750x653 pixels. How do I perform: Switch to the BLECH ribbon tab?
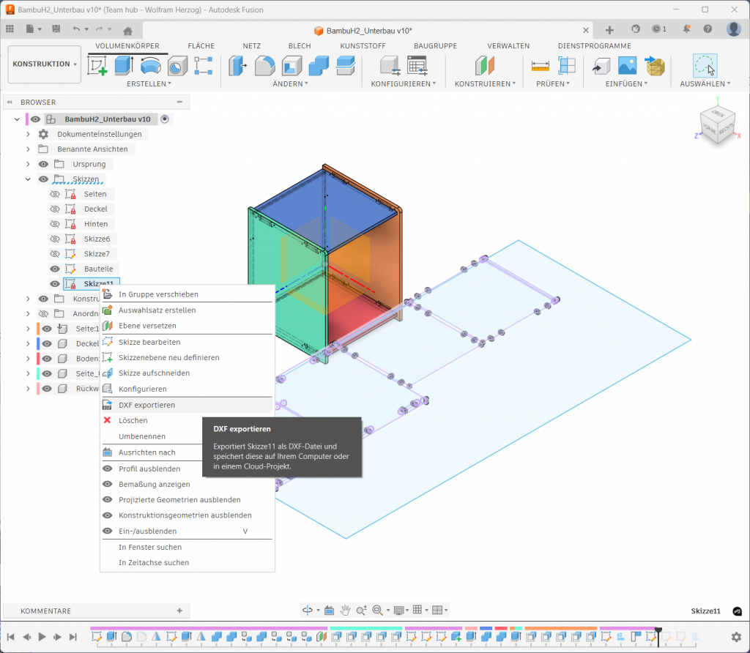point(299,45)
